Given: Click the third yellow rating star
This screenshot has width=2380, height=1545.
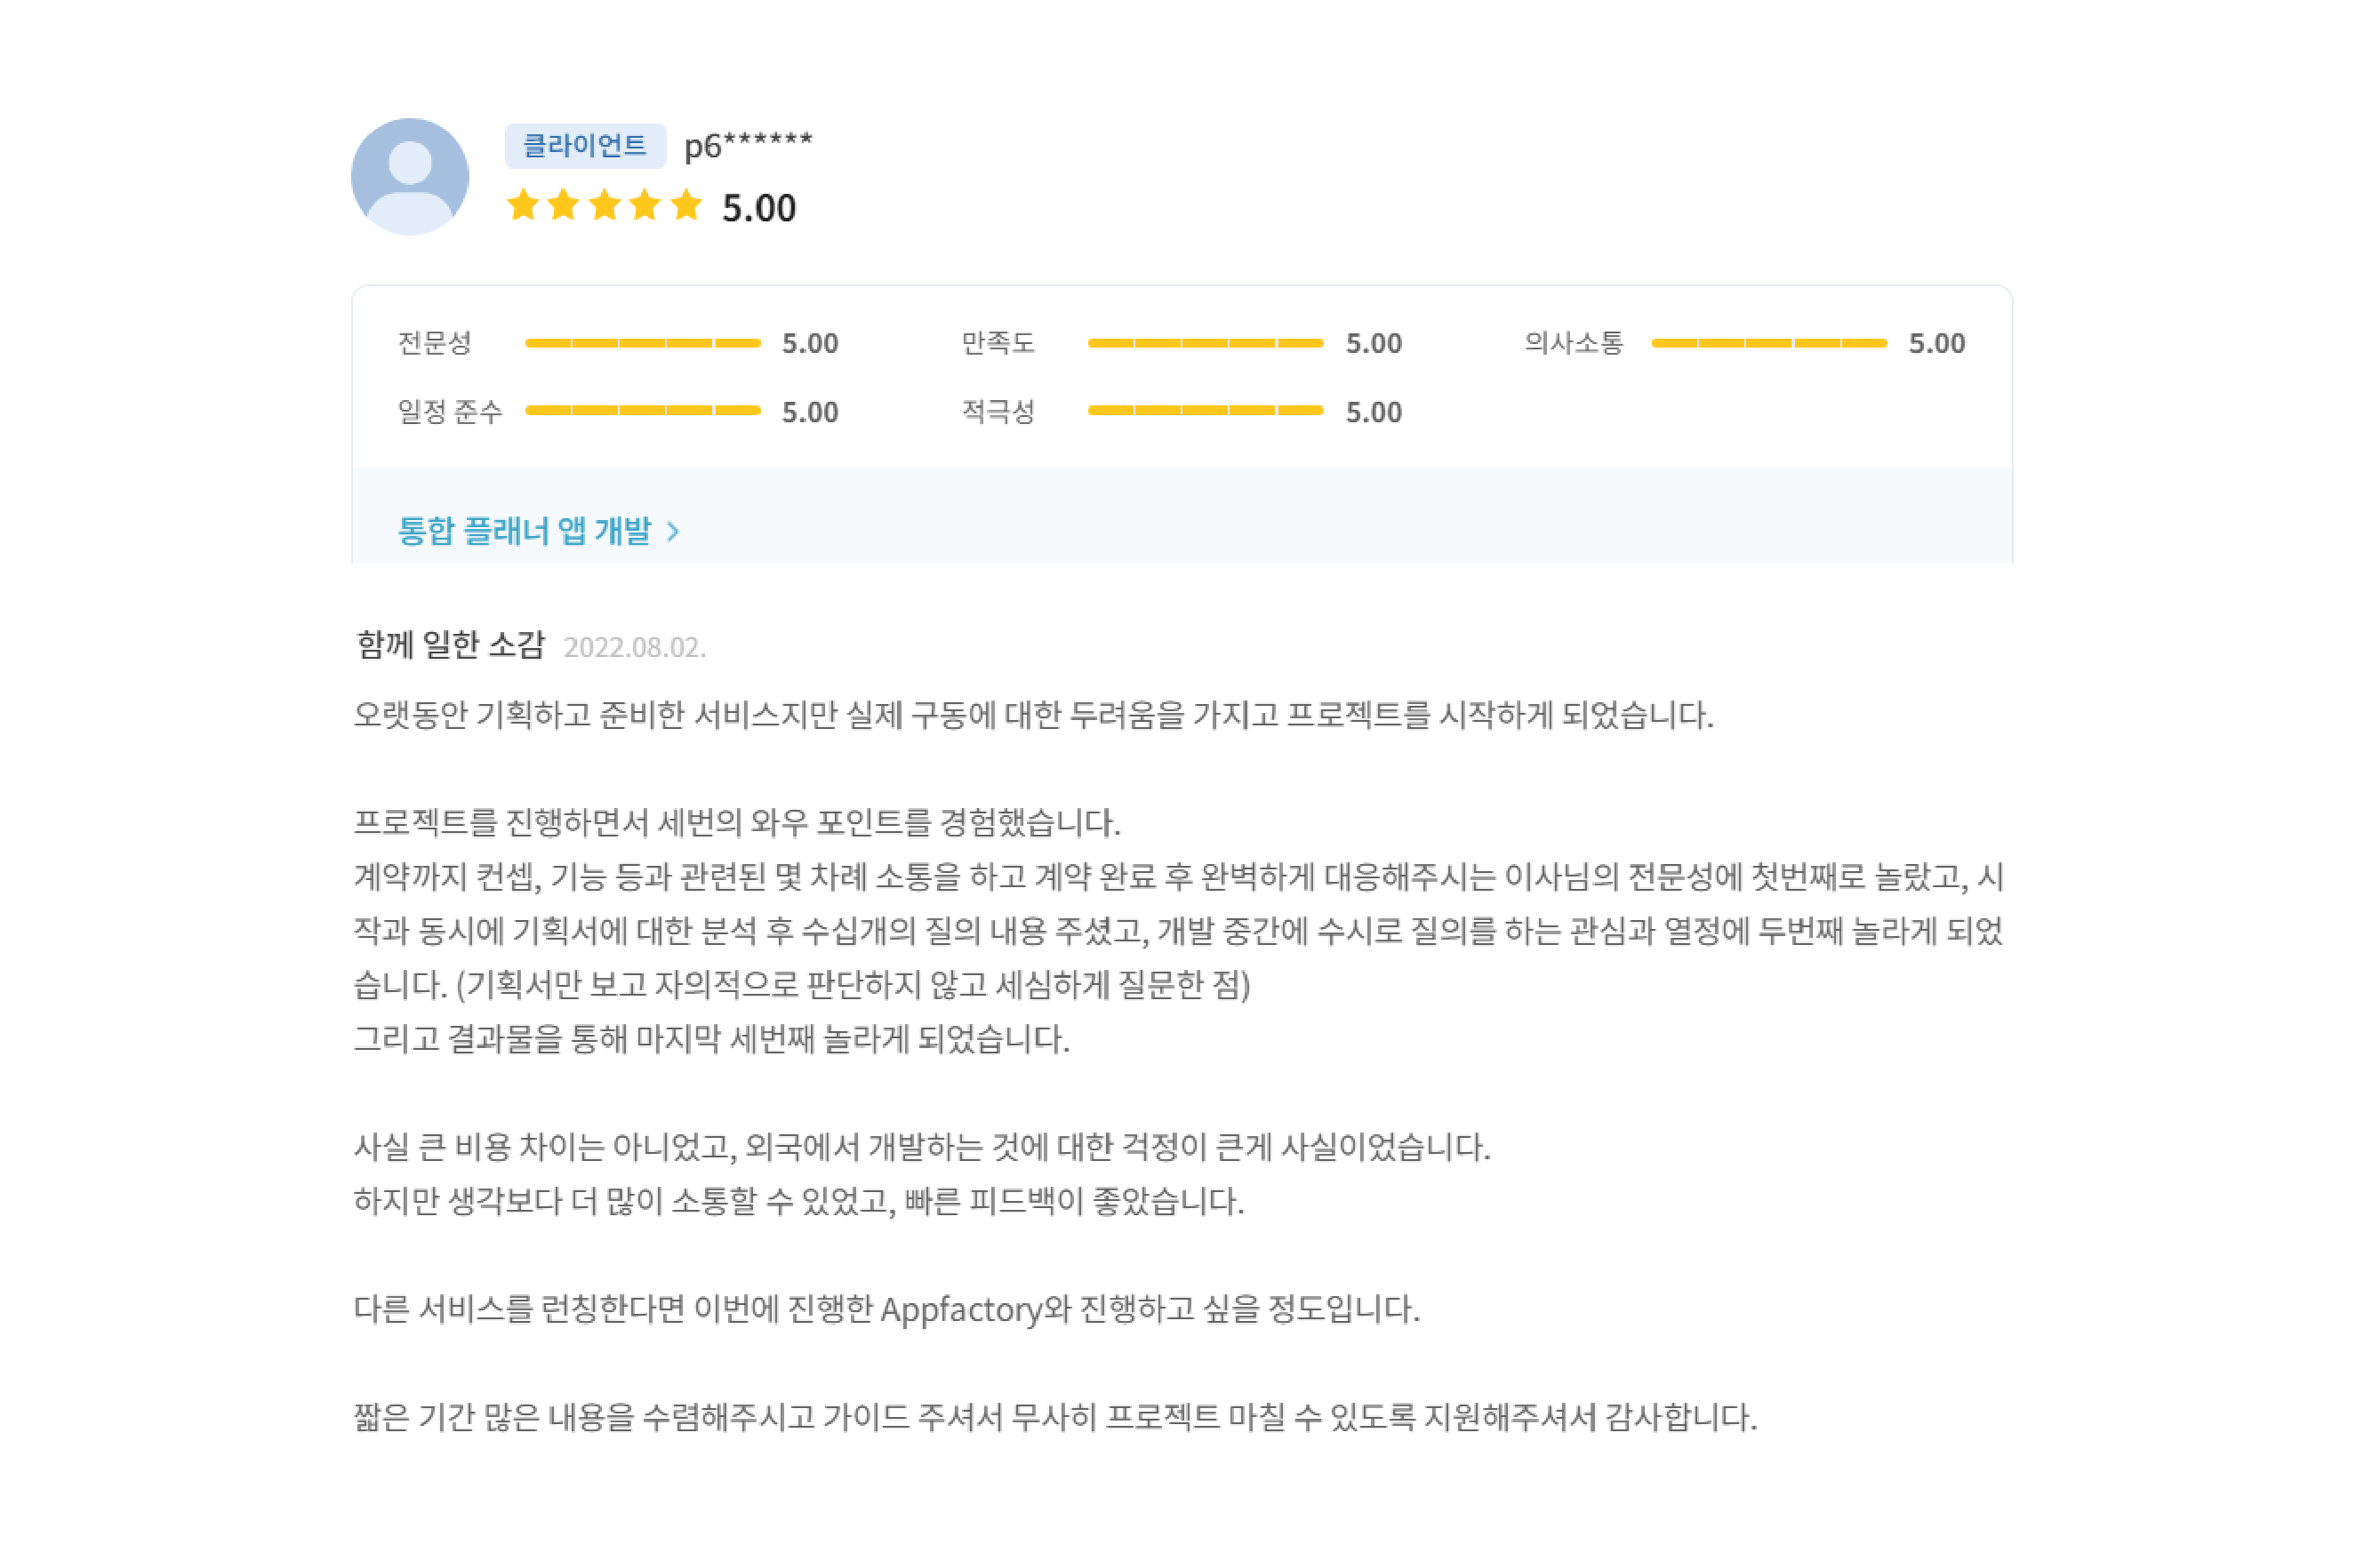Looking at the screenshot, I should coord(605,206).
